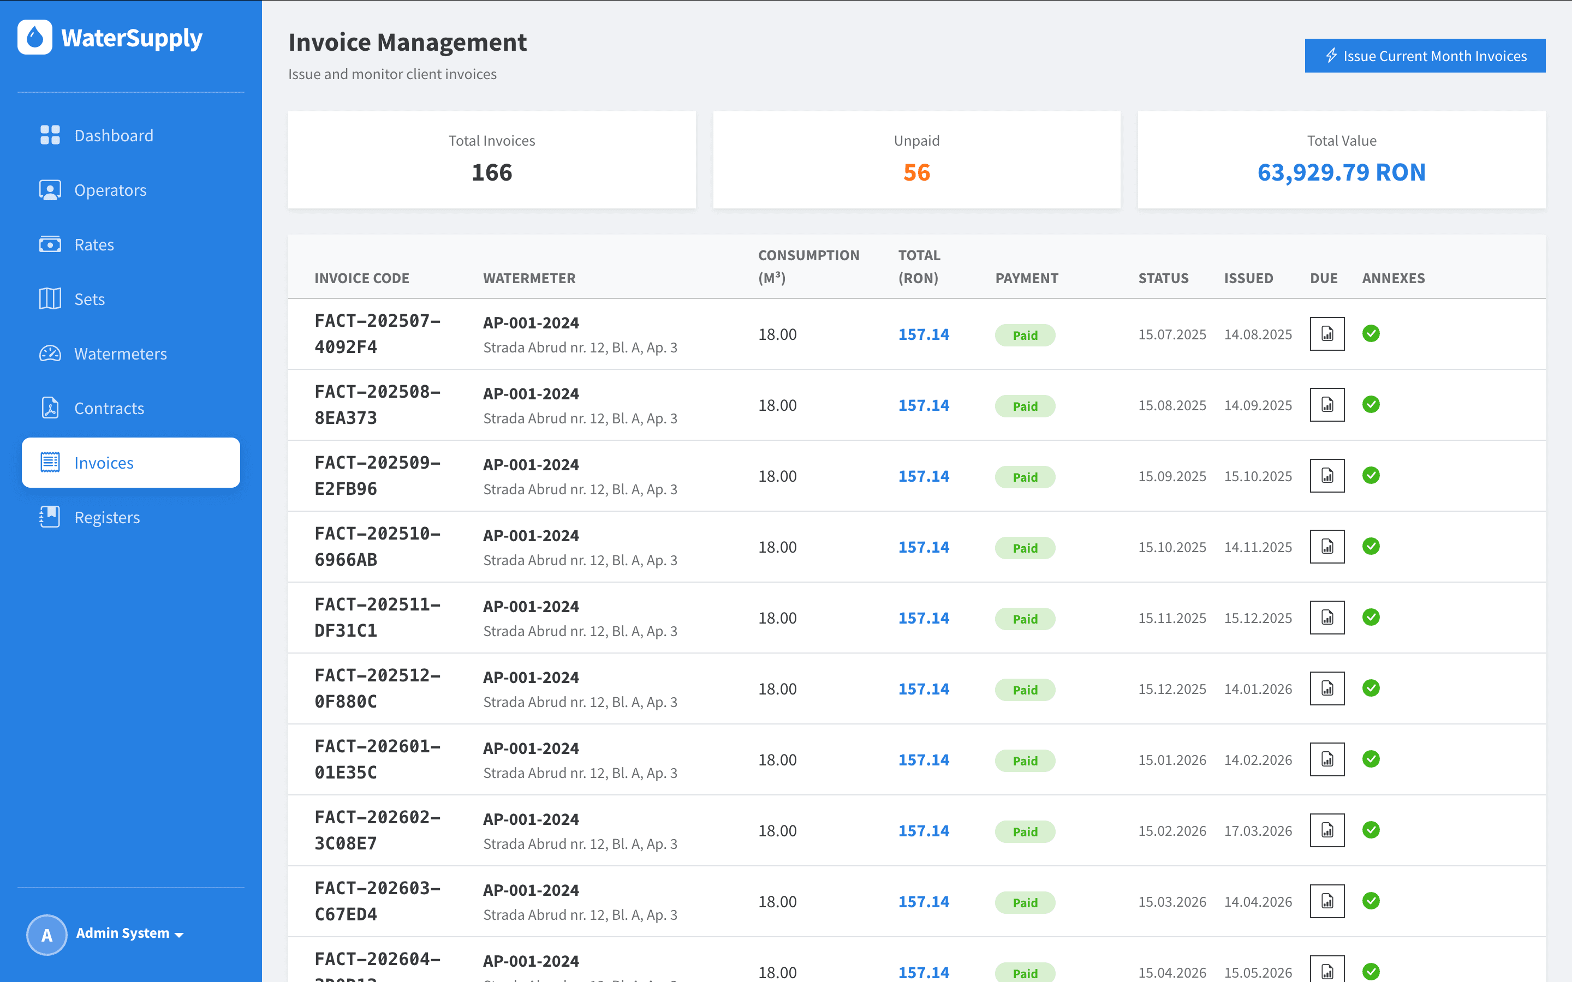Go to Registers section
Viewport: 1572px width, 982px height.
pyautogui.click(x=130, y=517)
